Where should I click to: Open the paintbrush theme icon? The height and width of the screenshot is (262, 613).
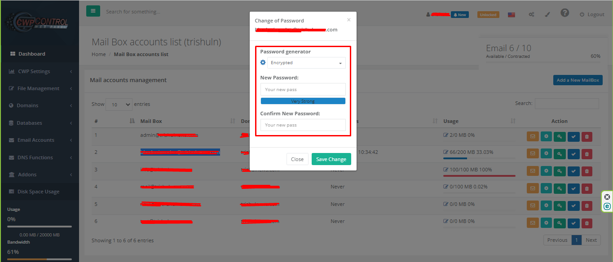[547, 14]
